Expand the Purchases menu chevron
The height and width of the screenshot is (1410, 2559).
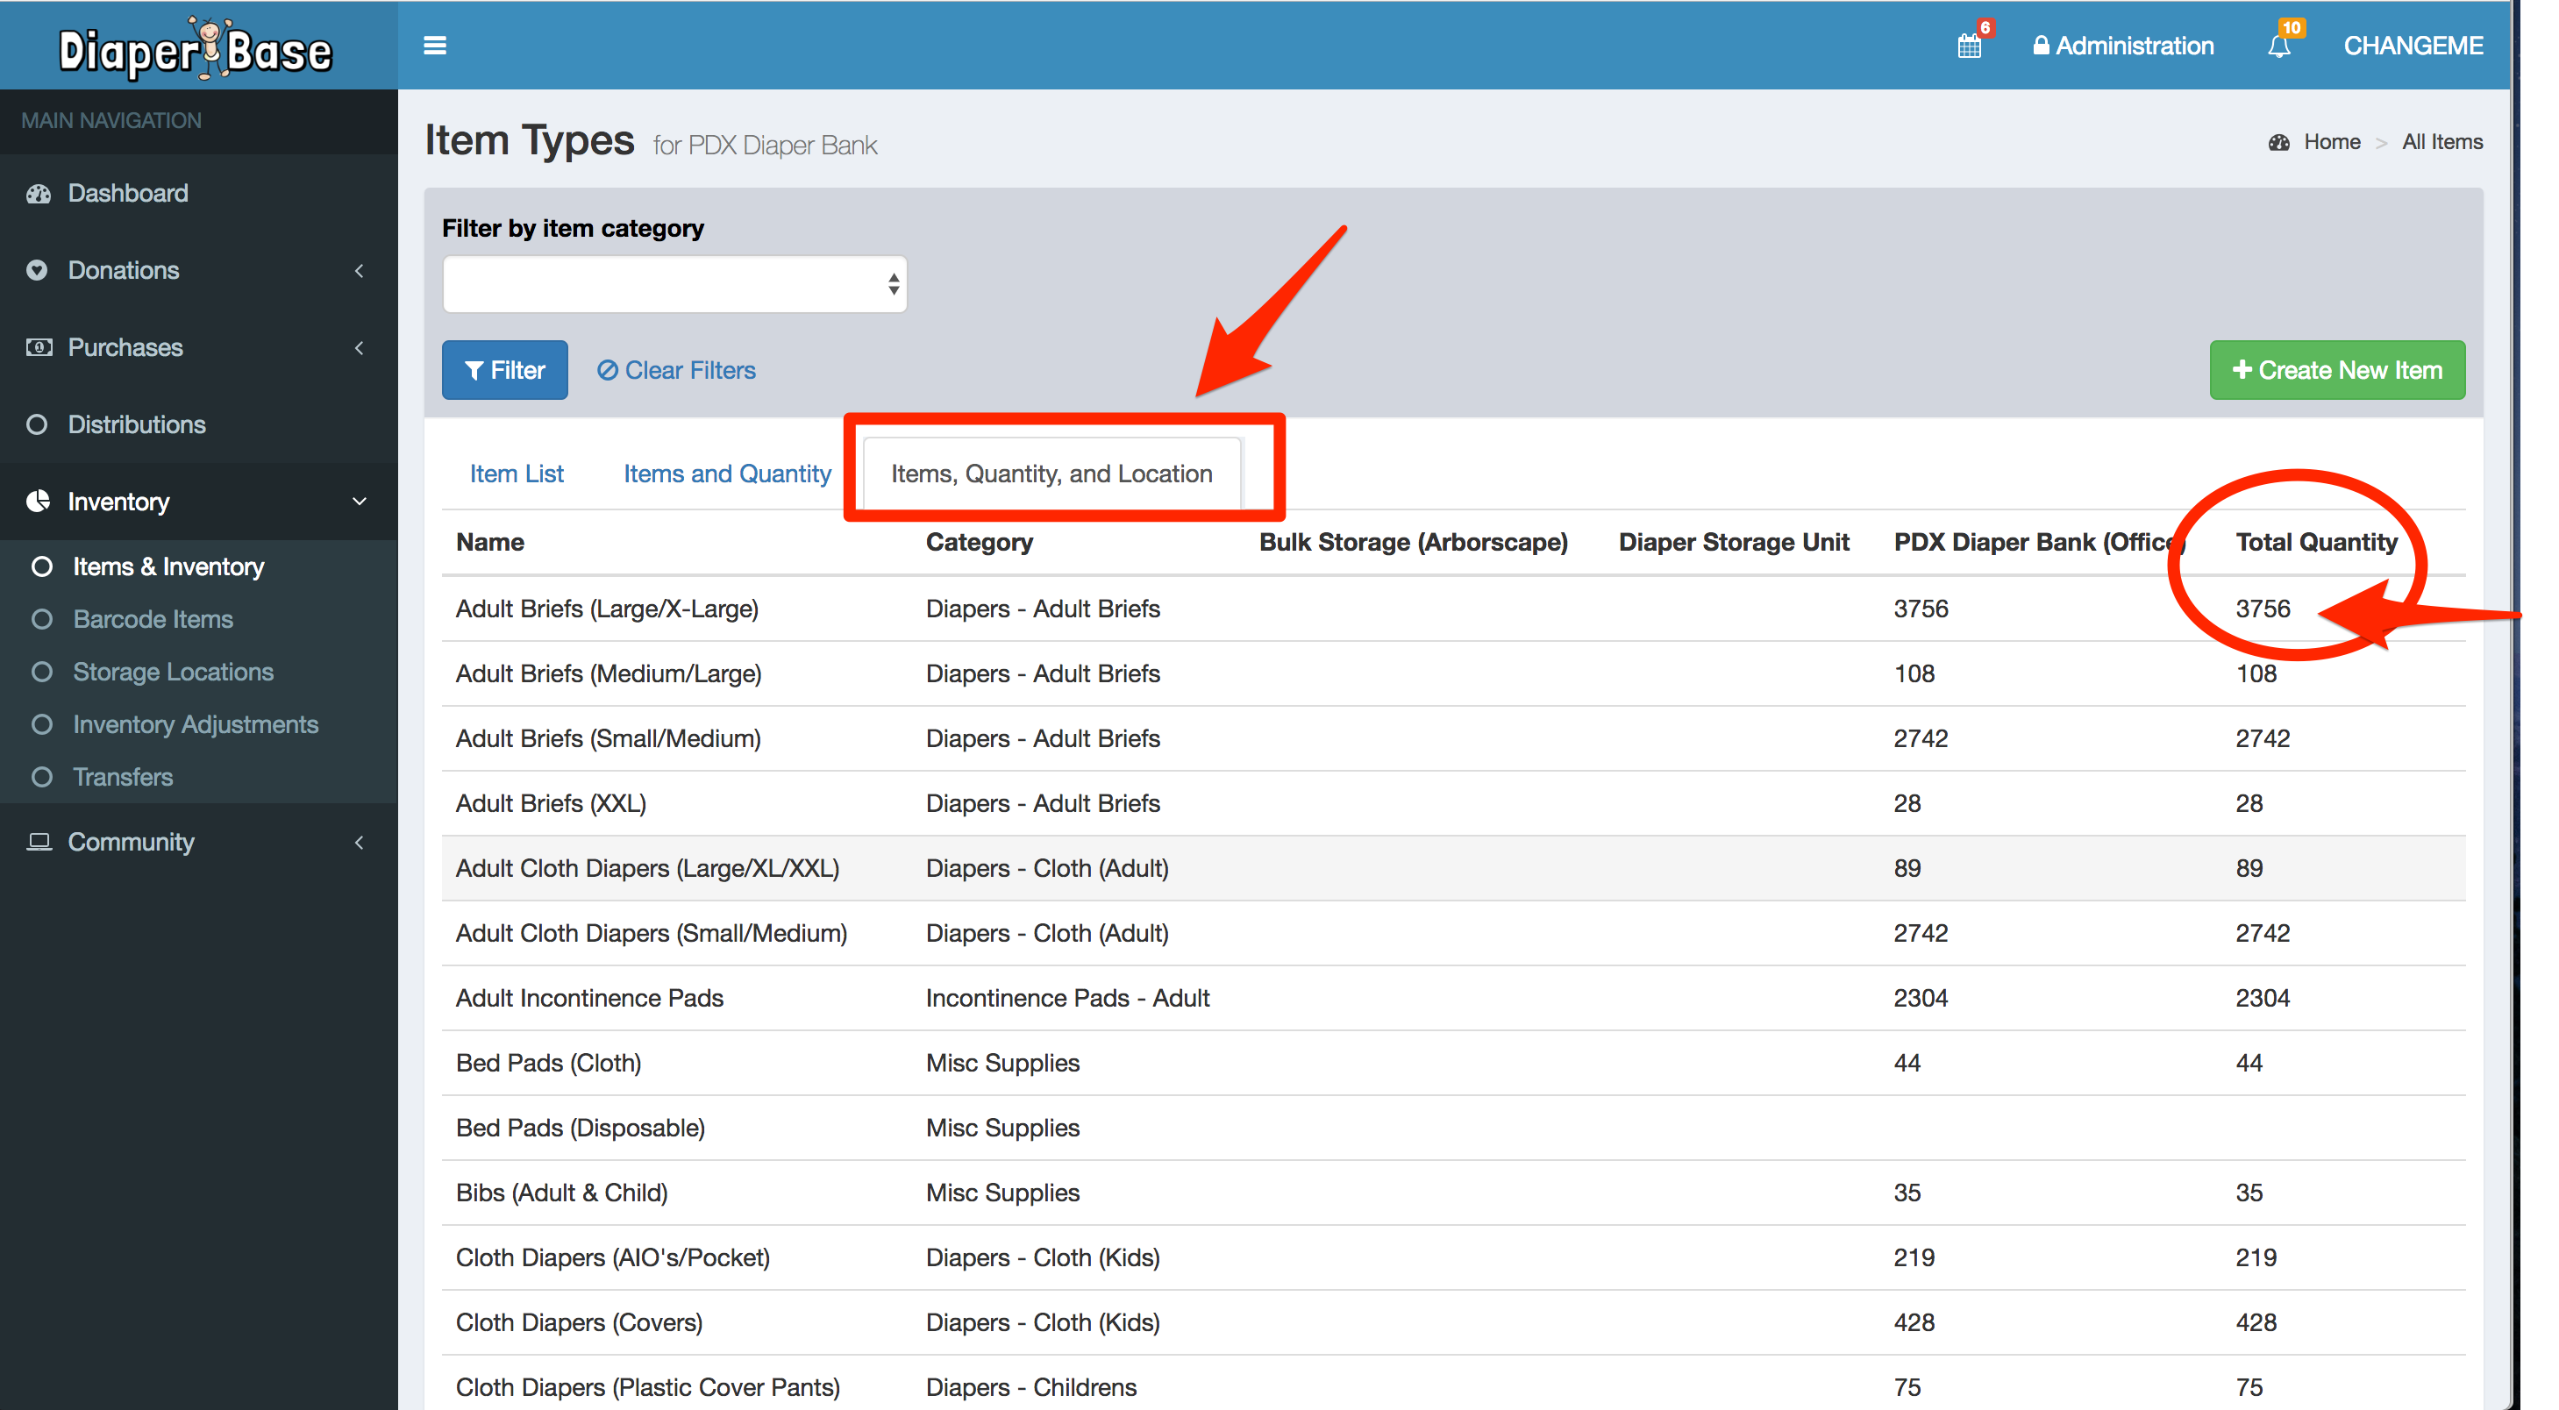tap(359, 347)
